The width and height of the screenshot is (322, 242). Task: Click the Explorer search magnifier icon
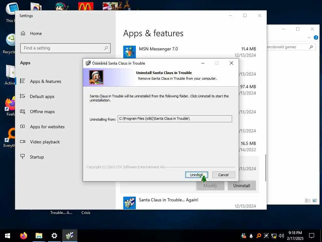311,47
